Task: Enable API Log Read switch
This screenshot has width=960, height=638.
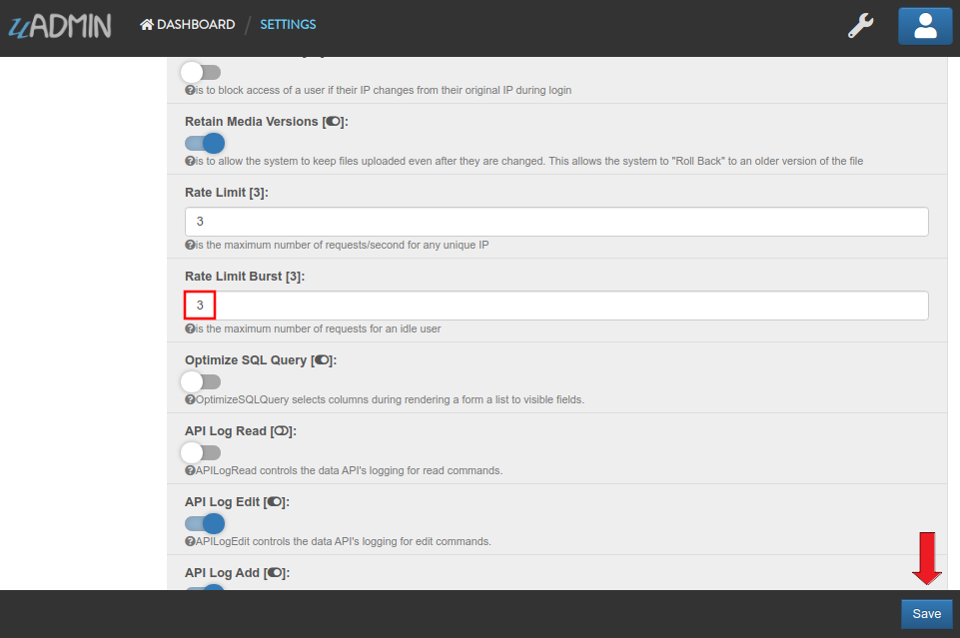Action: click(202, 452)
